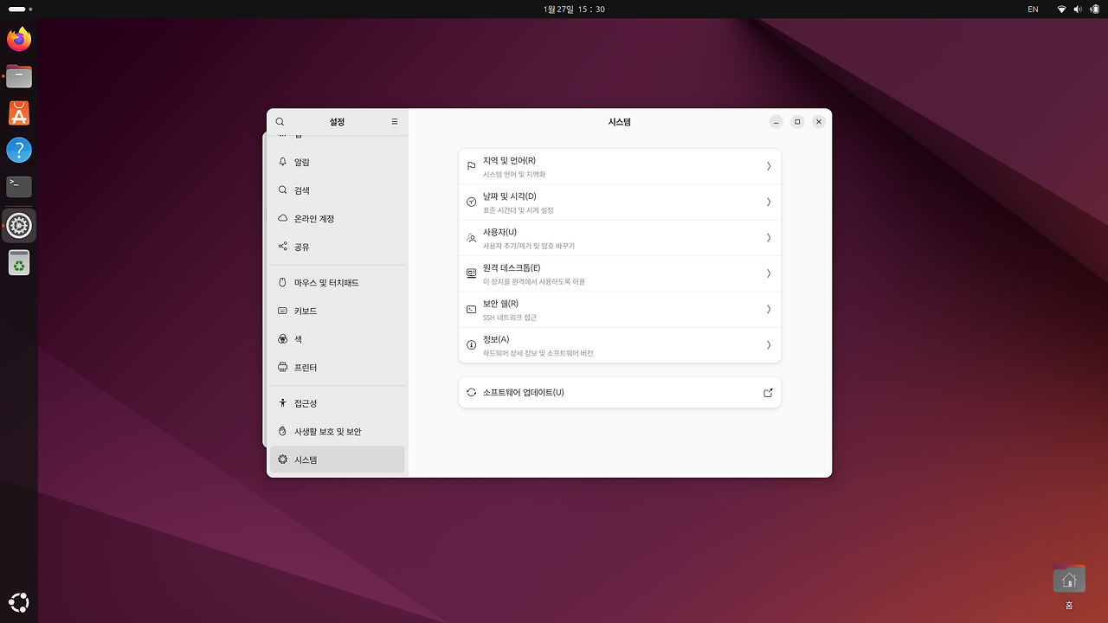Click the mouse icon beside 마우스 및 터치패드
The image size is (1108, 623).
click(x=282, y=283)
